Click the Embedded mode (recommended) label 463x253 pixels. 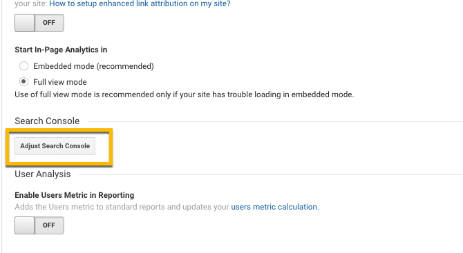(x=93, y=66)
